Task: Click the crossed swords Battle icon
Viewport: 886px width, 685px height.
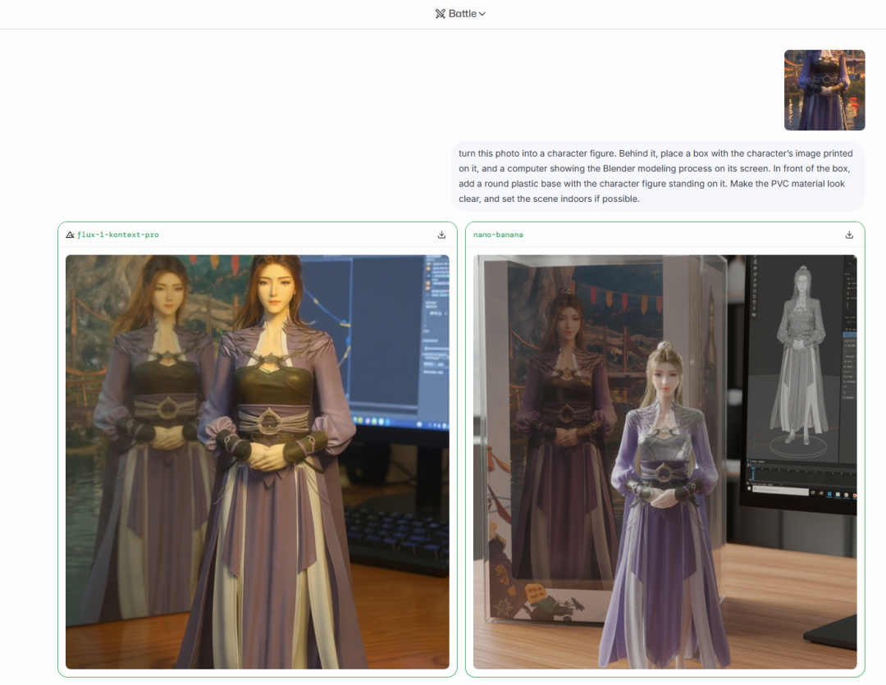Action: click(441, 14)
